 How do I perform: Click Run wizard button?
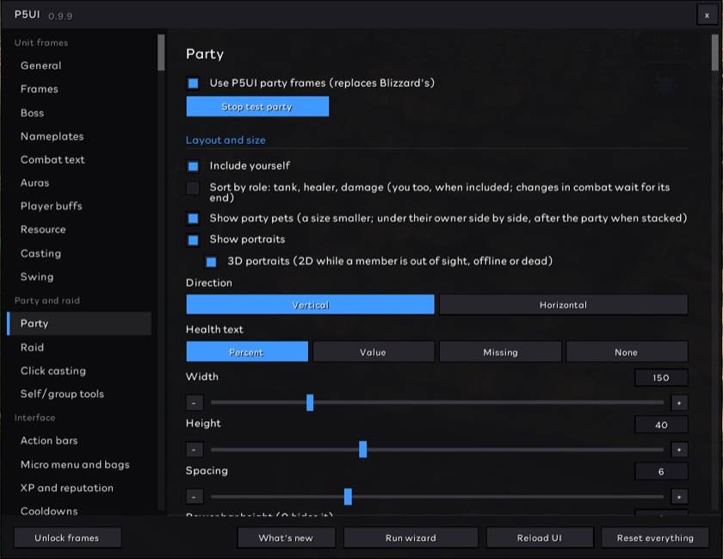pos(411,537)
